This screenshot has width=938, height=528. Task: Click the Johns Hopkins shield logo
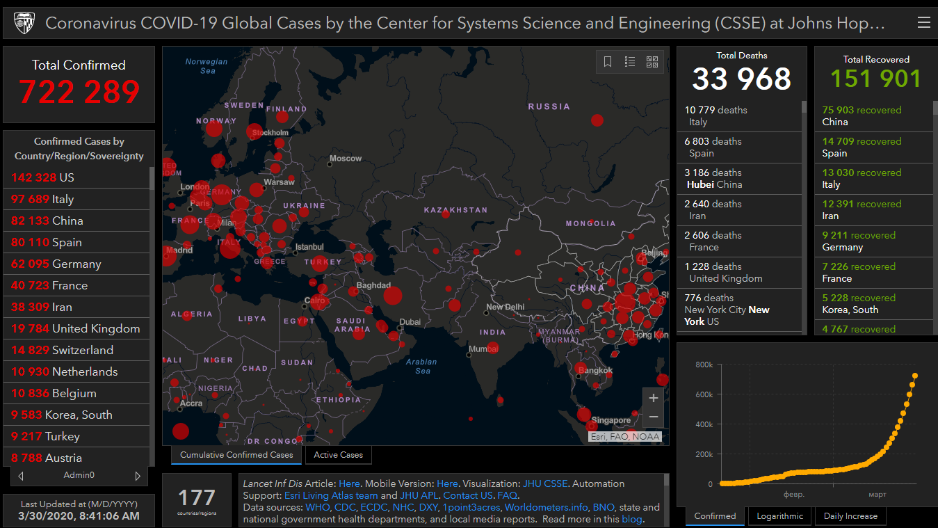(x=26, y=24)
